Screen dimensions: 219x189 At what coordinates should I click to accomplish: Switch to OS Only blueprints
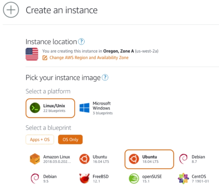click(x=70, y=139)
